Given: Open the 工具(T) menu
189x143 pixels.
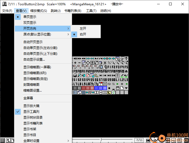Looking at the screenshot, I should click(x=91, y=11).
